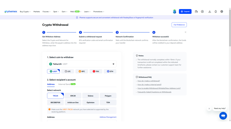The height and width of the screenshot is (129, 231).
Task: Open the wallet assets icon
Action: [196, 11]
